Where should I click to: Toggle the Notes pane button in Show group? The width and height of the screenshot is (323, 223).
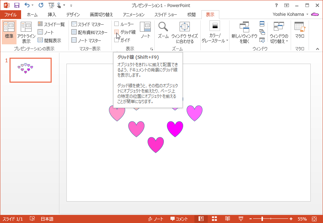tap(146, 30)
